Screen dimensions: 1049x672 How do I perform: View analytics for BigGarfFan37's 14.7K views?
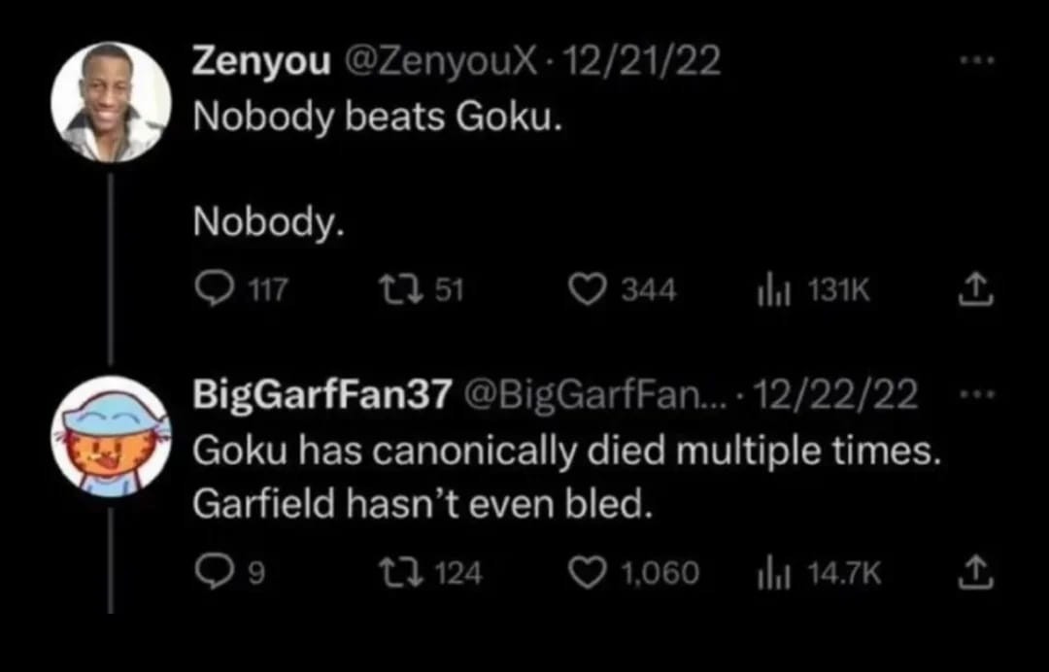tap(775, 573)
